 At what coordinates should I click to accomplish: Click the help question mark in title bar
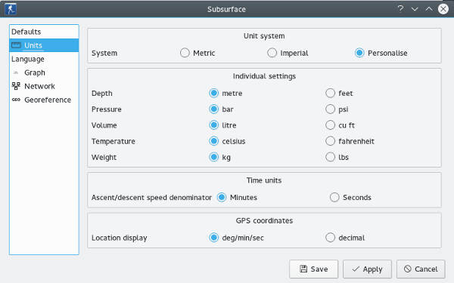coord(400,8)
